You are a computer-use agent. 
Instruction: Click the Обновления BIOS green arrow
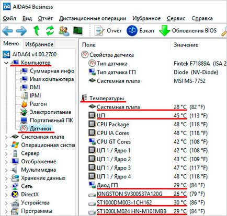164,31
